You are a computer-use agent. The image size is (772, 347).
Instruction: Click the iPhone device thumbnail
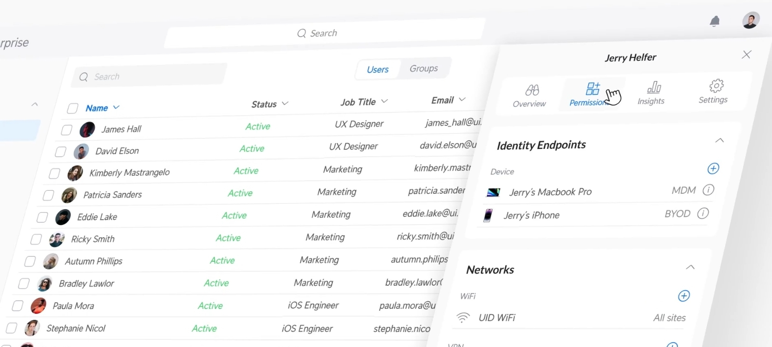(488, 215)
